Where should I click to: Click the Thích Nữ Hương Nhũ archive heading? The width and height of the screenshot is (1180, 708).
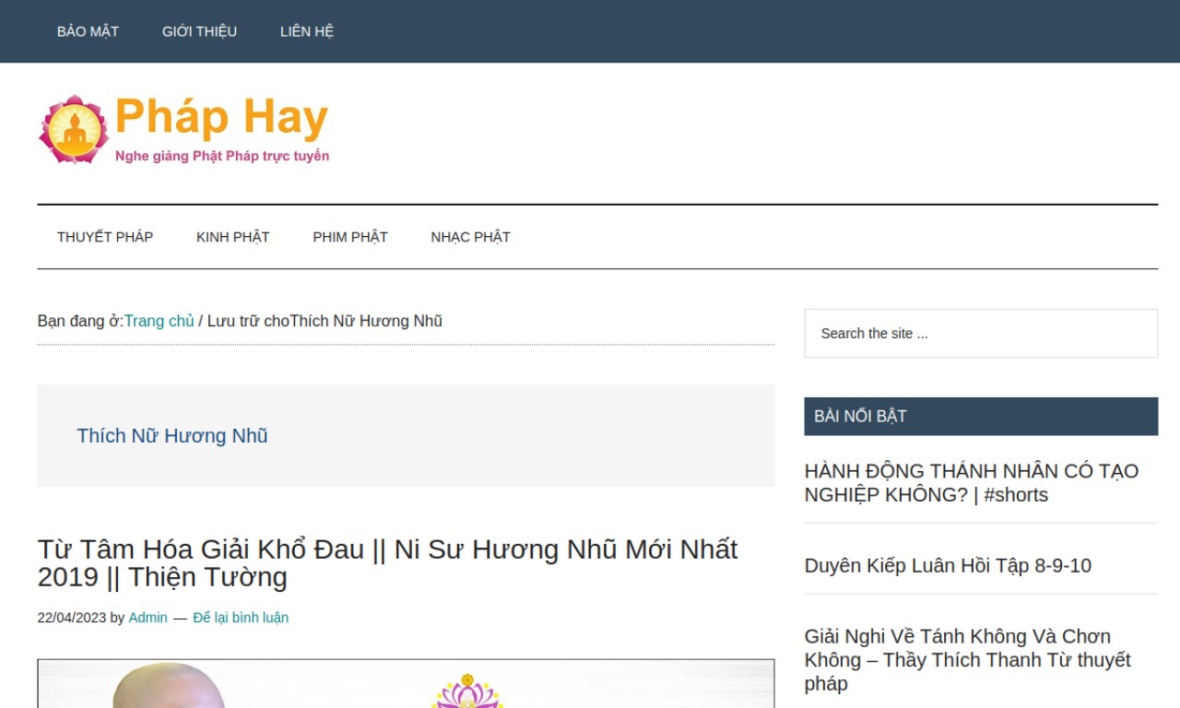tap(172, 435)
